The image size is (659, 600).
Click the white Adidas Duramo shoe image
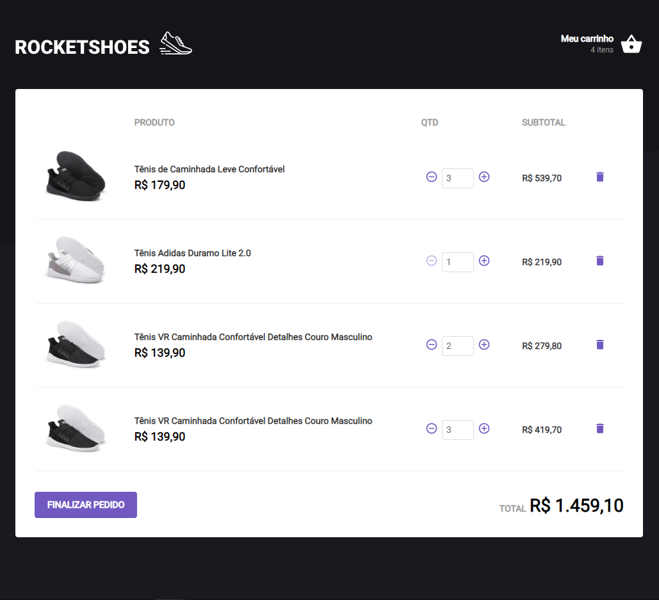coord(76,261)
